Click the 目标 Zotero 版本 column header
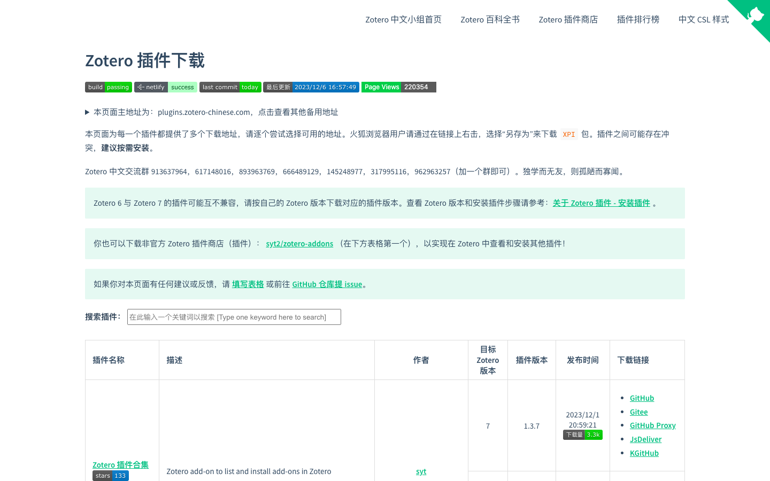The height and width of the screenshot is (481, 770). (x=488, y=360)
